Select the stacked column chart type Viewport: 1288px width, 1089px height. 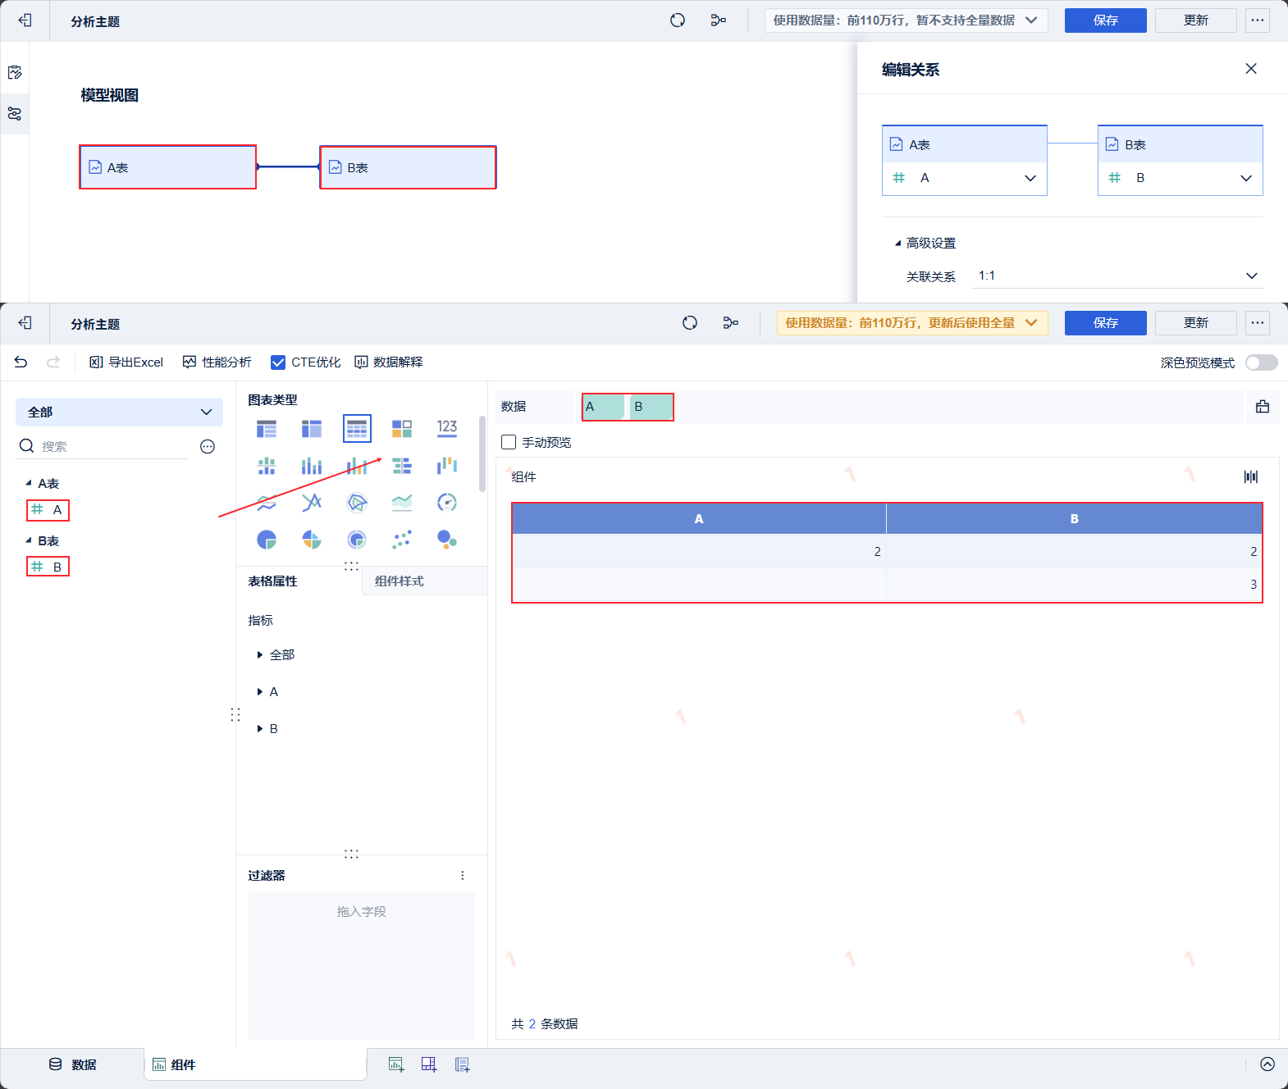pyautogui.click(x=312, y=466)
